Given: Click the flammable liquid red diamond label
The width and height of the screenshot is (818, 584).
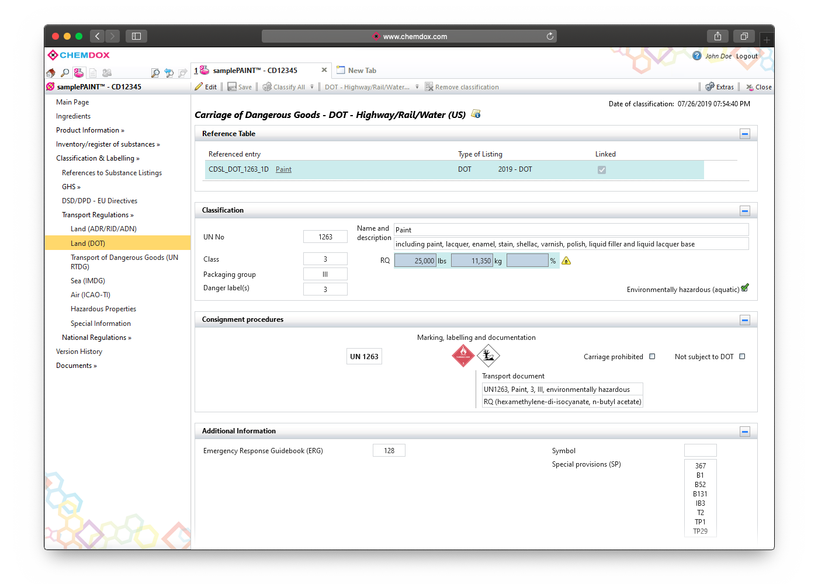Looking at the screenshot, I should click(x=463, y=356).
